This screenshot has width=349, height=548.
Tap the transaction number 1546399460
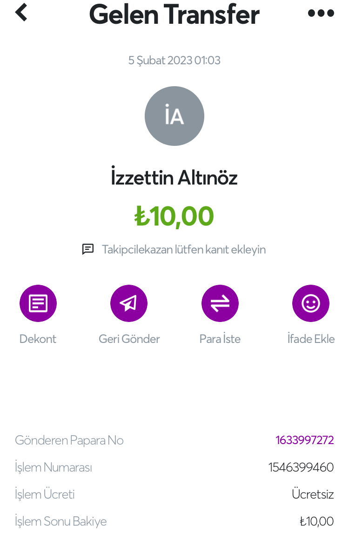(x=301, y=467)
